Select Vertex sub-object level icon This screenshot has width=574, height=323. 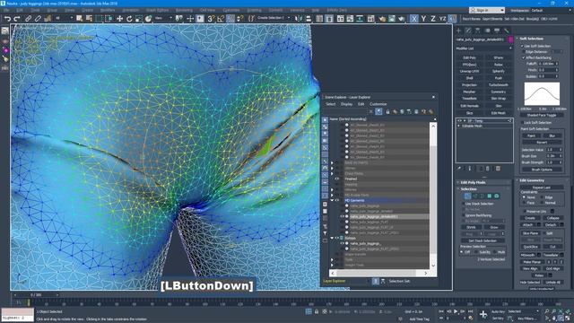click(467, 196)
